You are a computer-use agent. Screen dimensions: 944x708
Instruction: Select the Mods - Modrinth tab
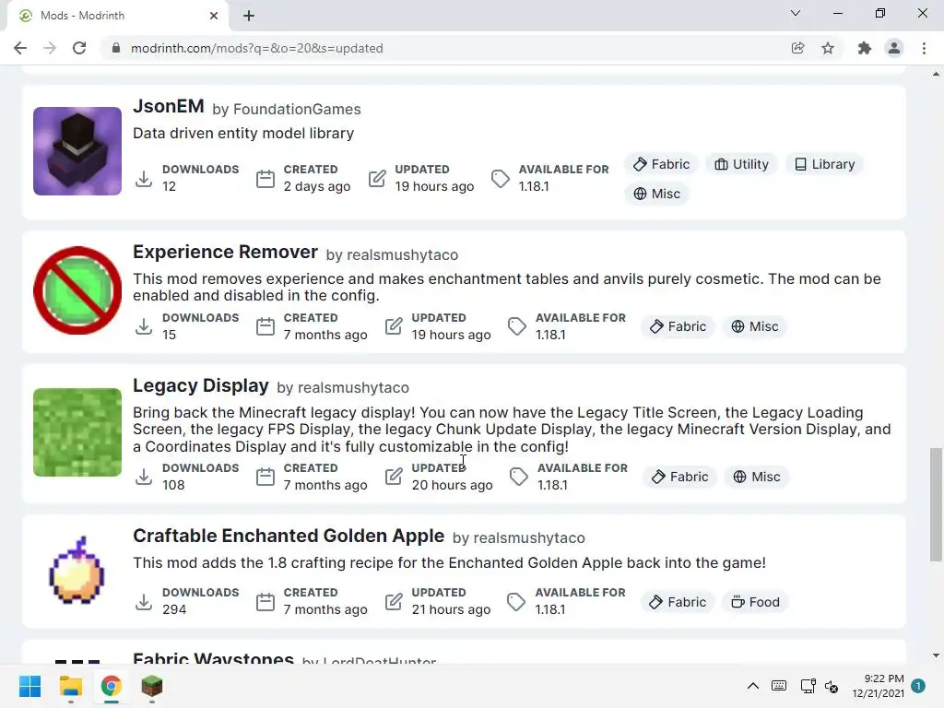pyautogui.click(x=117, y=16)
